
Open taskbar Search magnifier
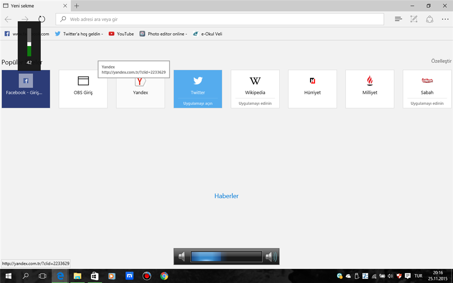click(25, 276)
